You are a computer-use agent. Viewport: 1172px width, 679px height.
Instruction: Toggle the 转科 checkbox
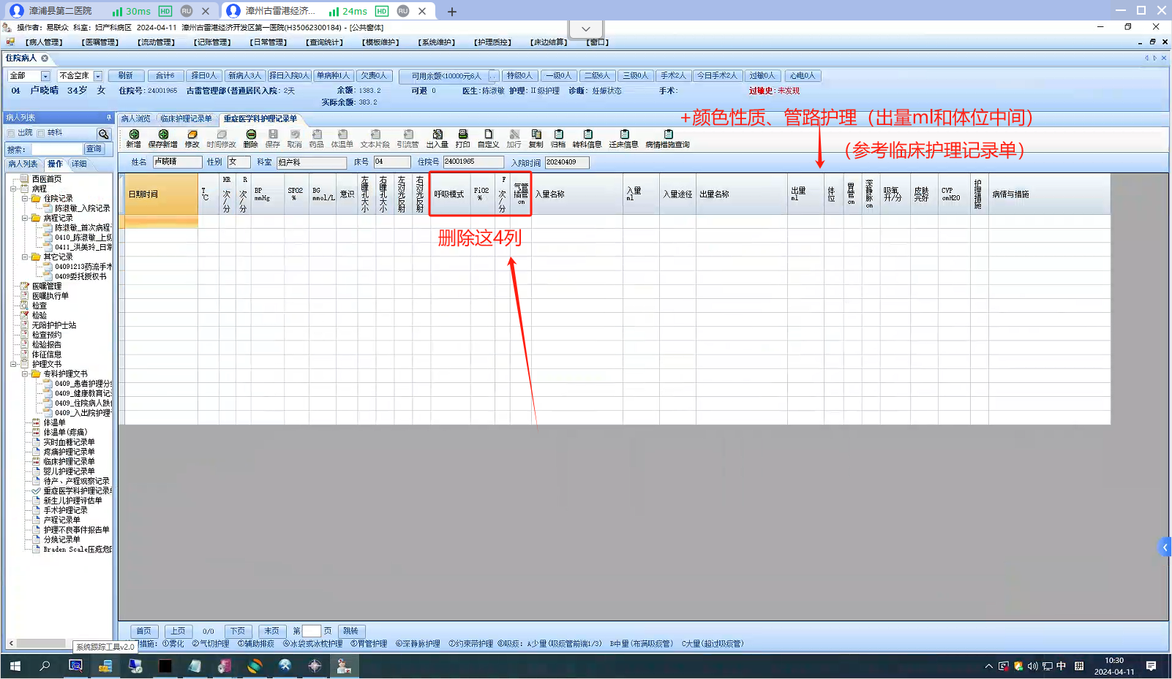(41, 133)
